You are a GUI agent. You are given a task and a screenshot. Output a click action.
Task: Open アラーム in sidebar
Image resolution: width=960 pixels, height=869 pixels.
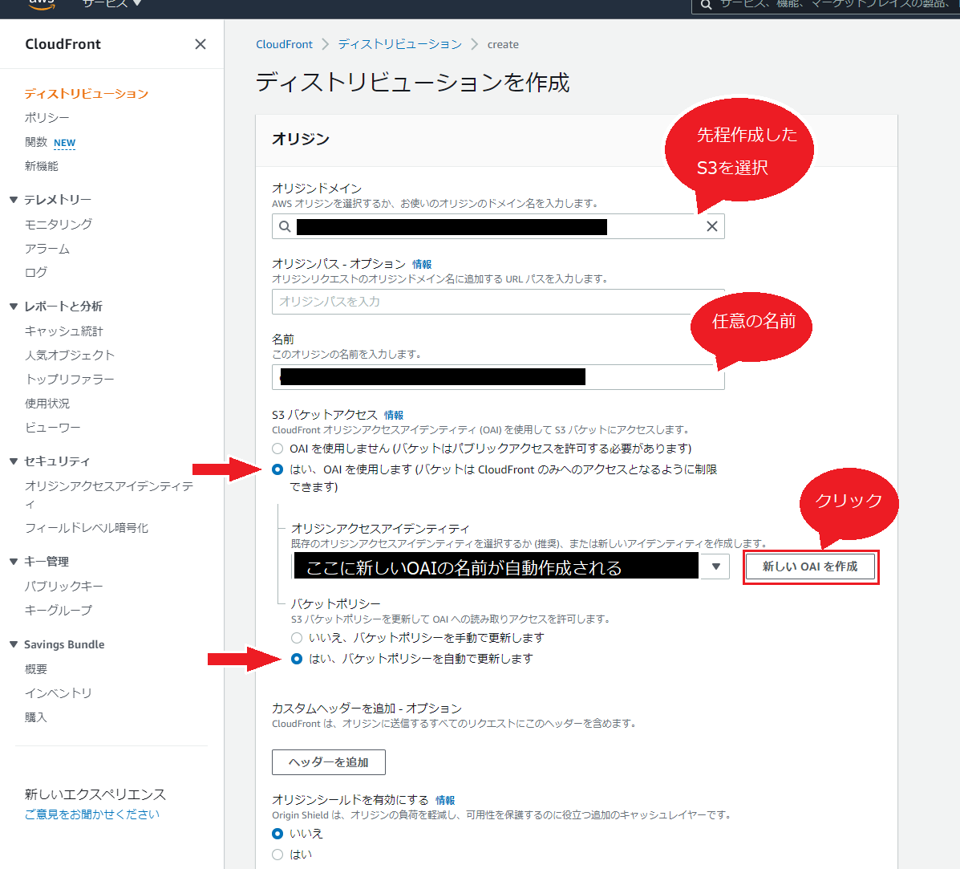(x=47, y=249)
